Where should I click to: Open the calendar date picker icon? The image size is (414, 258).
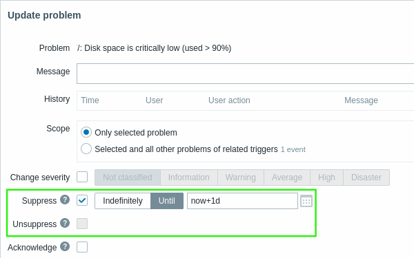point(306,201)
